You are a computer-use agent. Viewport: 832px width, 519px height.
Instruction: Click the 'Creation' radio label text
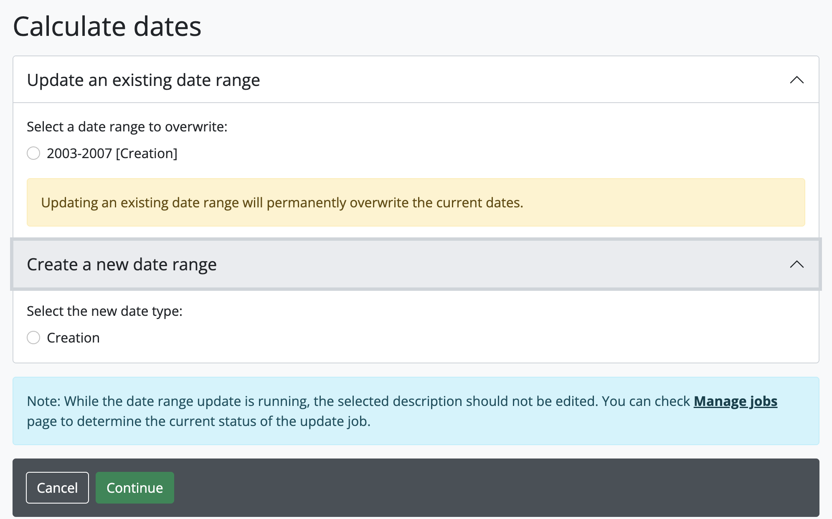point(73,338)
